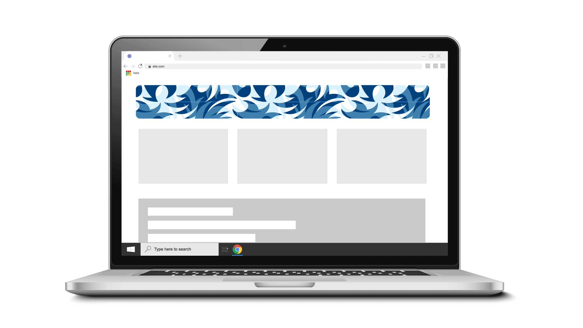Click the Windows Start button
Image resolution: width=583 pixels, height=328 pixels.
131,249
